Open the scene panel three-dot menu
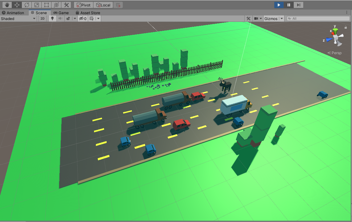This screenshot has height=222, width=352. (347, 13)
